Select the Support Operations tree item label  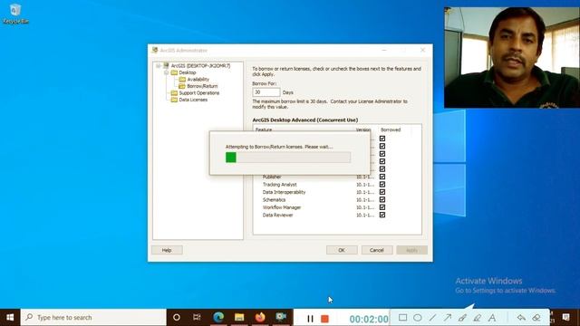(x=199, y=92)
